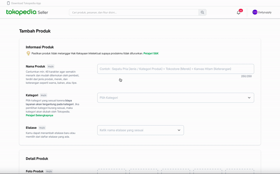The height and width of the screenshot is (174, 280).
Task: Click the Wajib badge beside Etalase
Action: click(x=42, y=128)
